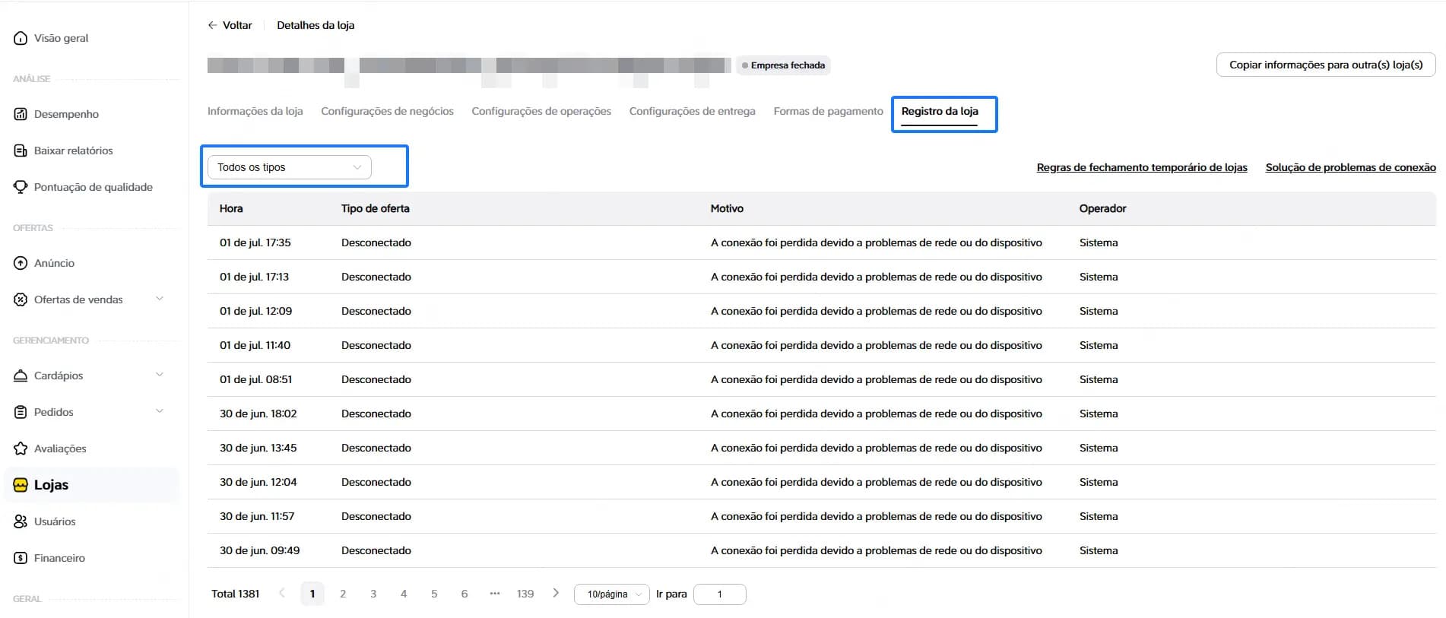Screen dimensions: 1446x618
Task: Click the Baixar relatórios document icon
Action: [x=21, y=151]
